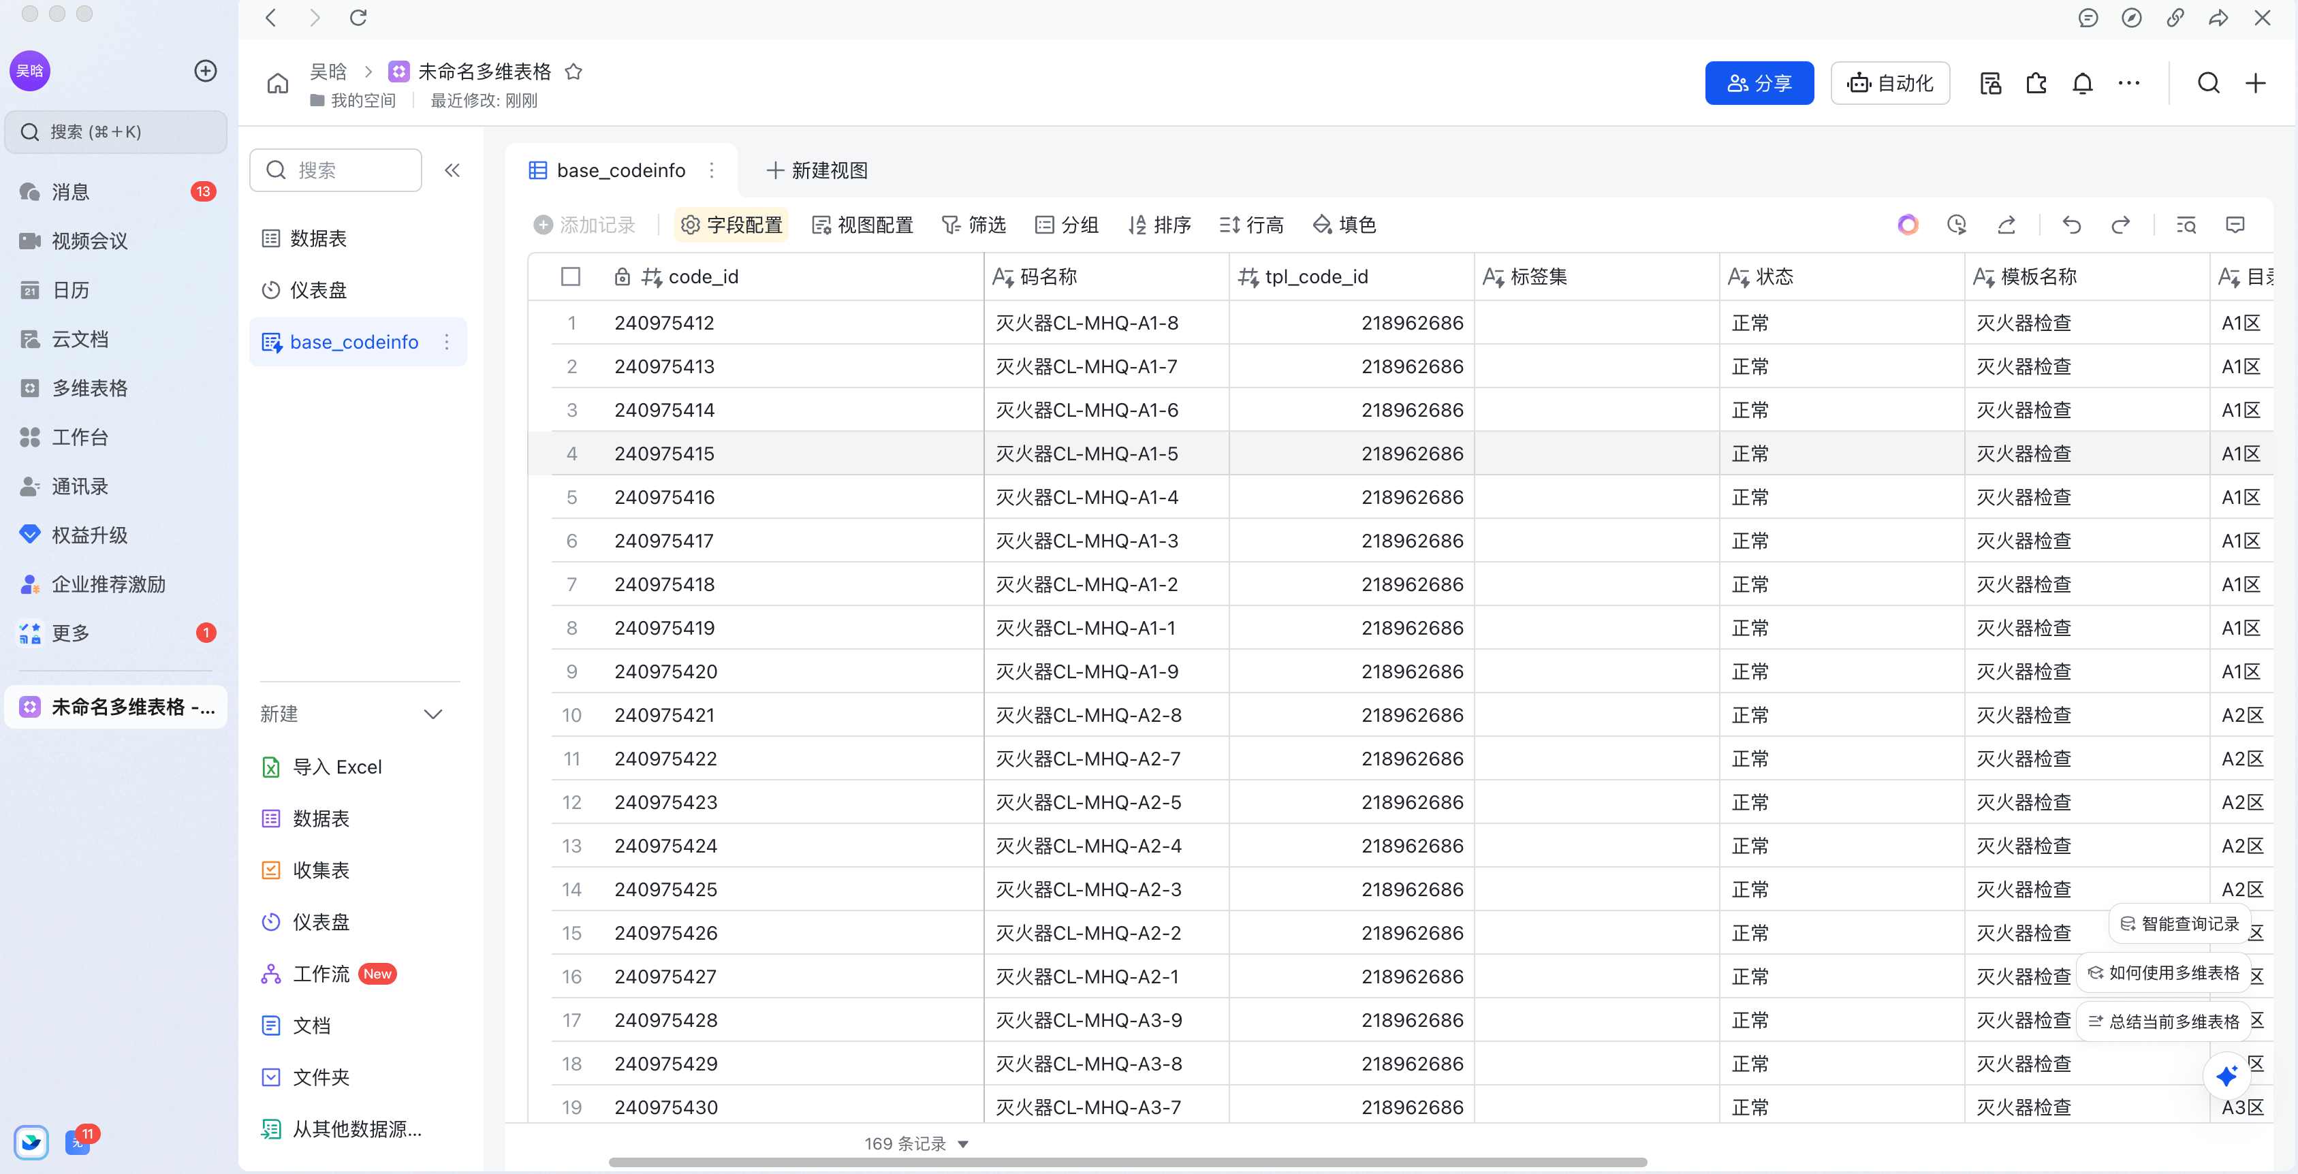Undo the last action
The height and width of the screenshot is (1174, 2298).
(2073, 225)
